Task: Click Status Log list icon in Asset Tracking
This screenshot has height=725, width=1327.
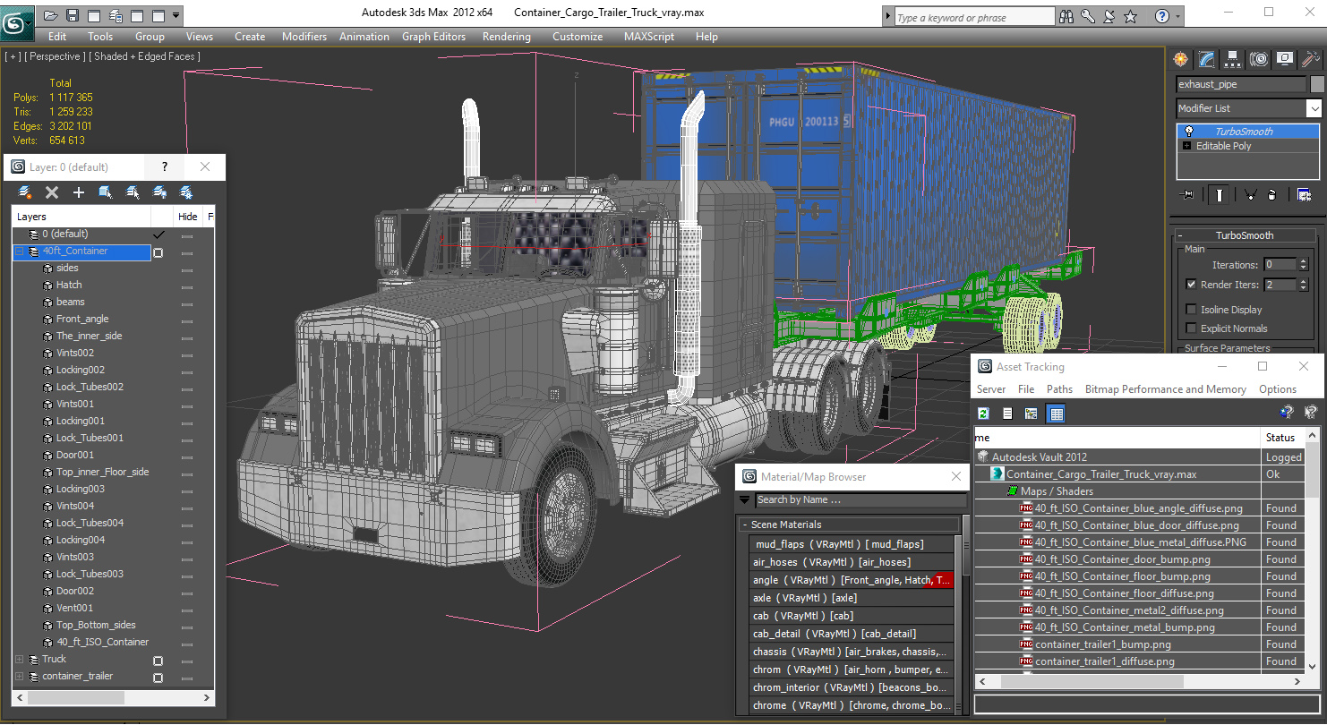Action: pyautogui.click(x=1007, y=414)
